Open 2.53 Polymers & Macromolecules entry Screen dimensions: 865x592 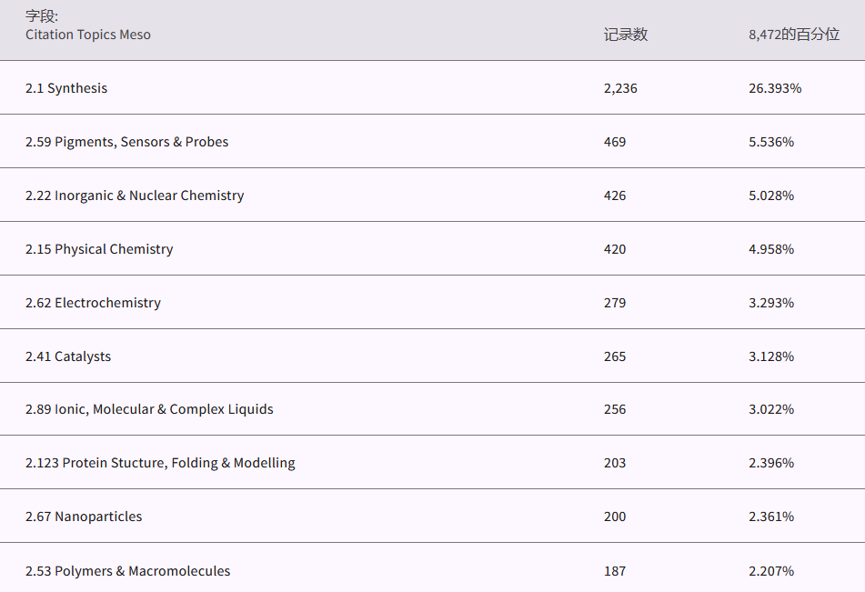coord(127,571)
